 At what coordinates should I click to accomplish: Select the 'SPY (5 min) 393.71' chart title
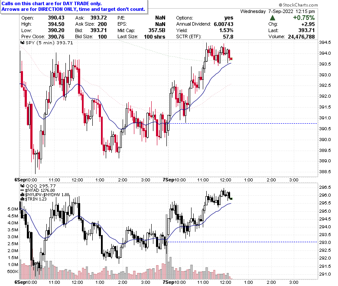pos(49,43)
